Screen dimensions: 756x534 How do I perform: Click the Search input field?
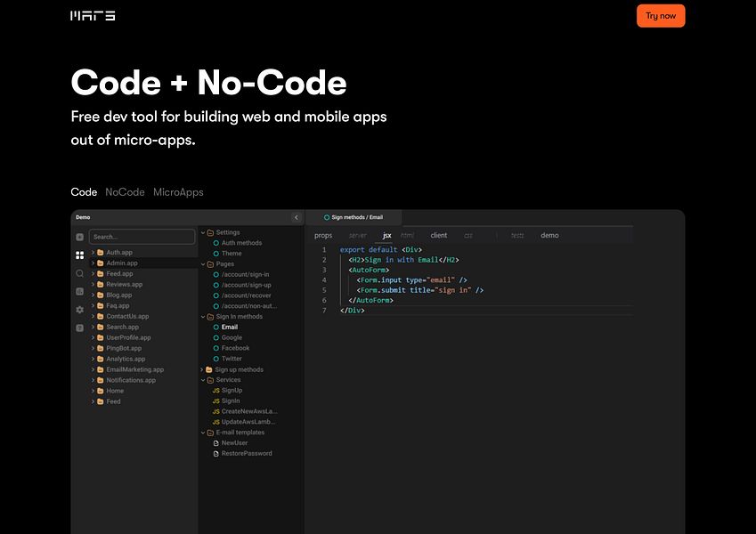(x=142, y=237)
